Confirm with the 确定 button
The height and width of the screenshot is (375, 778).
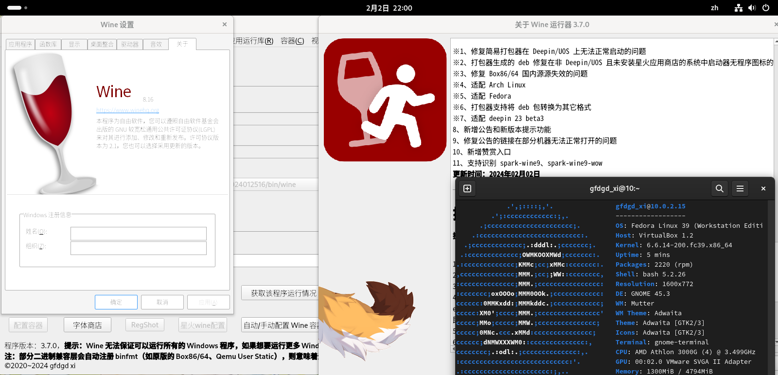click(116, 302)
